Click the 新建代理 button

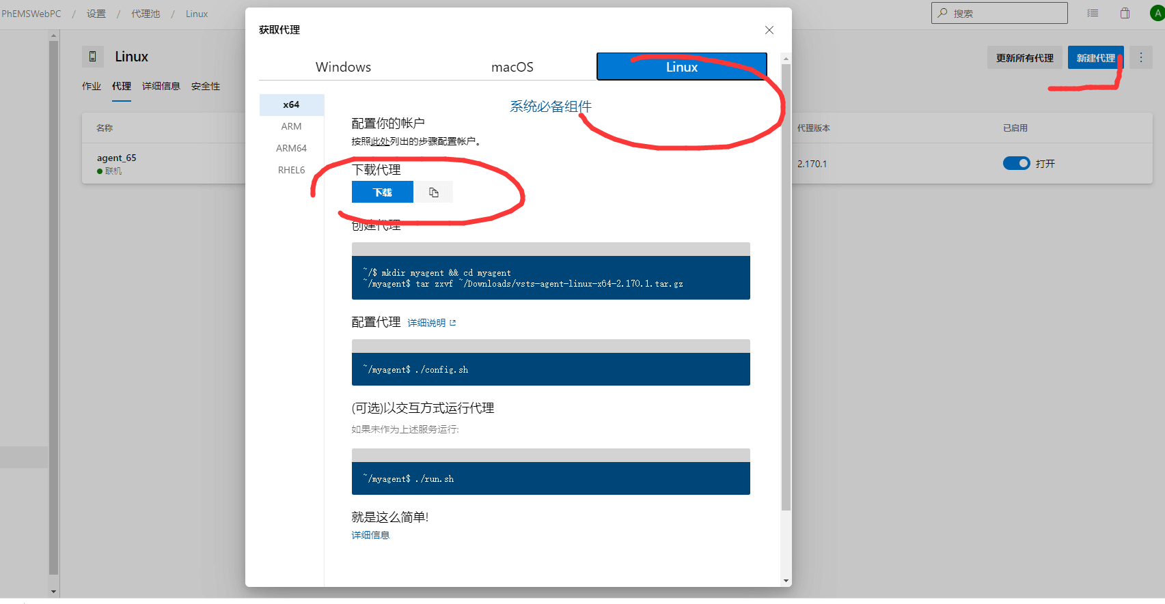(x=1095, y=58)
